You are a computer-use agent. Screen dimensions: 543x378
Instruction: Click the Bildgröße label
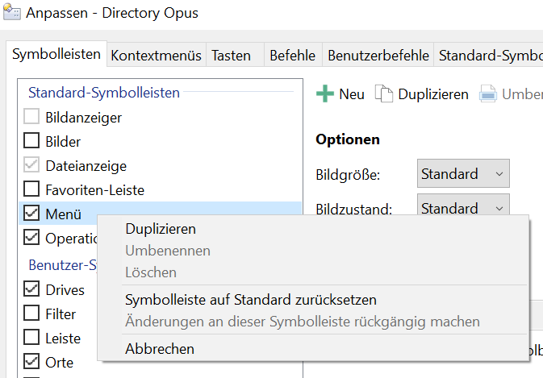tap(348, 175)
